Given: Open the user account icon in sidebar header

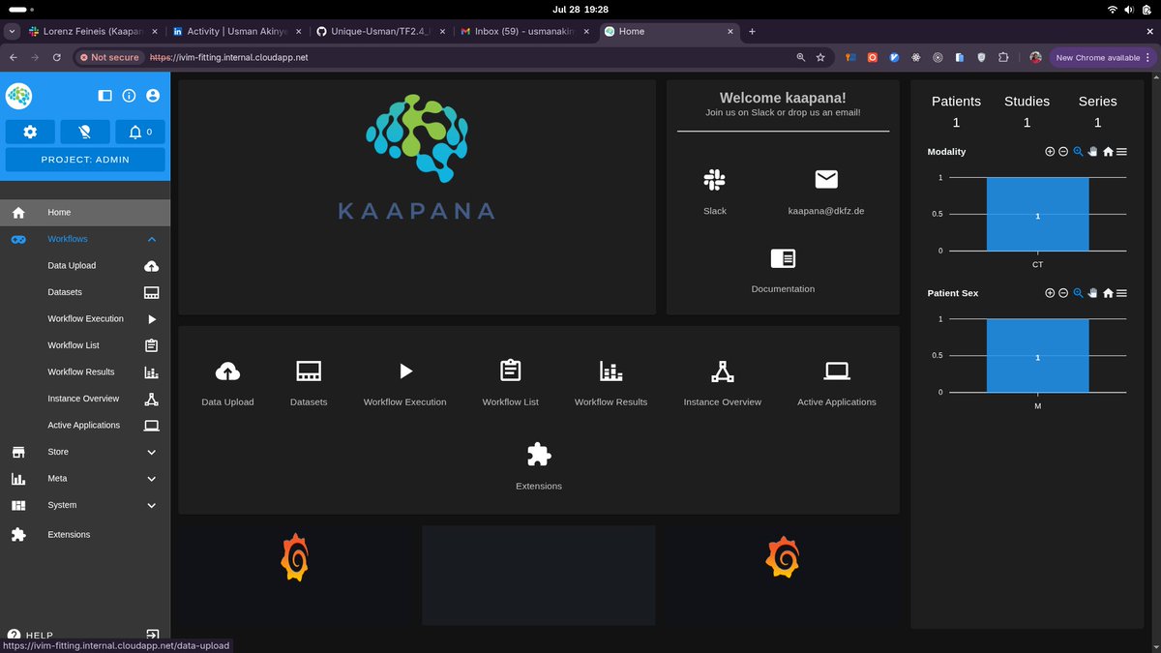Looking at the screenshot, I should (x=153, y=96).
